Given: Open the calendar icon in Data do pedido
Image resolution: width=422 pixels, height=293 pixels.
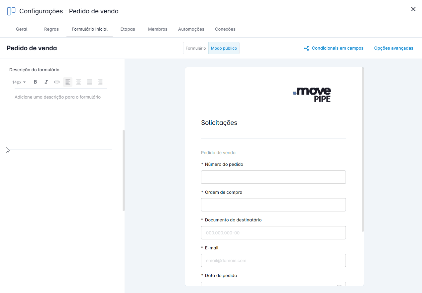Looking at the screenshot, I should [x=339, y=286].
